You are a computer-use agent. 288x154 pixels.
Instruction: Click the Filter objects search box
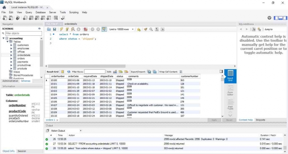24,33
